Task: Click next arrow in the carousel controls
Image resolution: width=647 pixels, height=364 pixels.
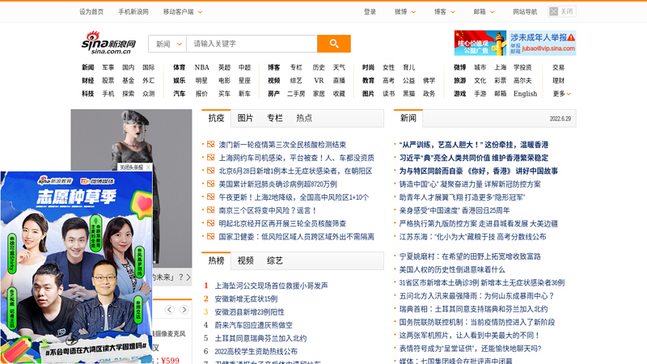Action: tap(184, 310)
